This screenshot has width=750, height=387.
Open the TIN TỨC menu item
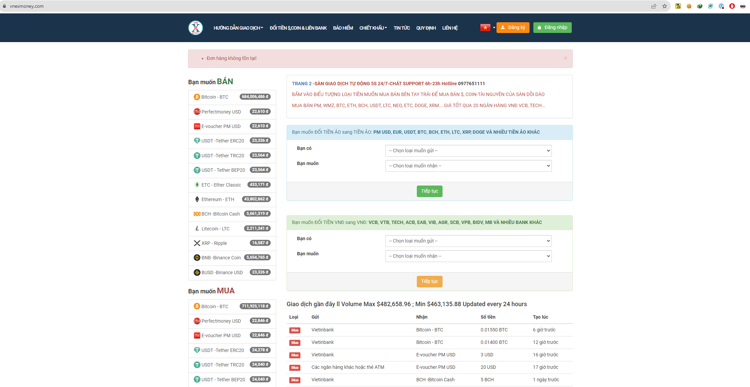coord(401,28)
